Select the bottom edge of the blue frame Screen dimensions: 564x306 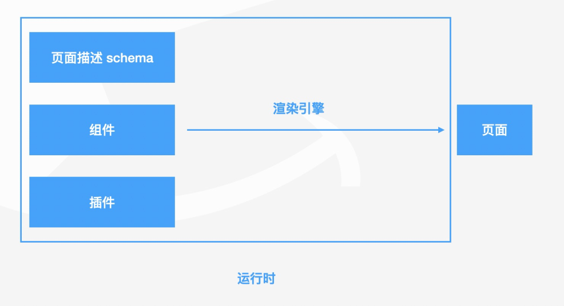click(236, 241)
